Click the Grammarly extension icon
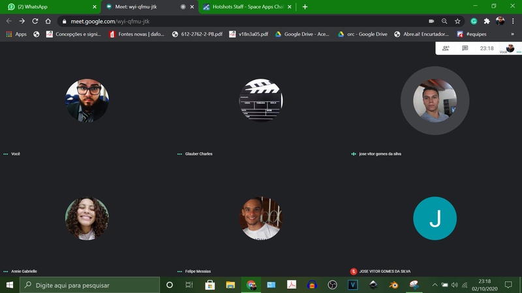 click(x=474, y=21)
